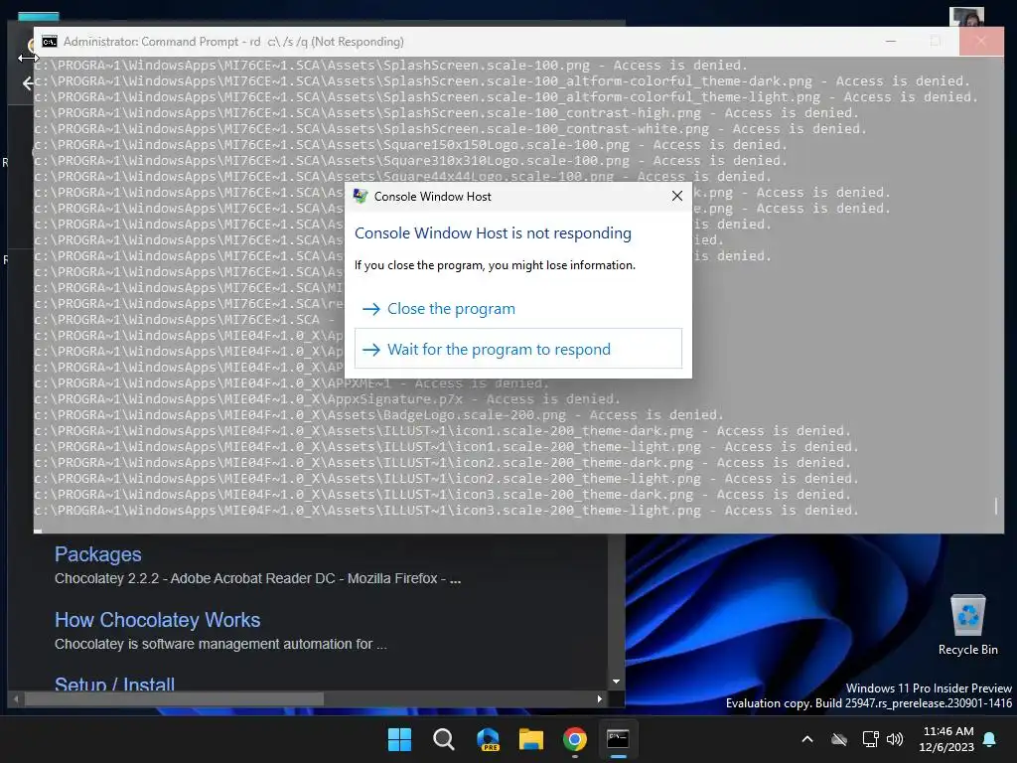The image size is (1017, 763).
Task: Open the Setup / Install link
Action: pyautogui.click(x=115, y=684)
